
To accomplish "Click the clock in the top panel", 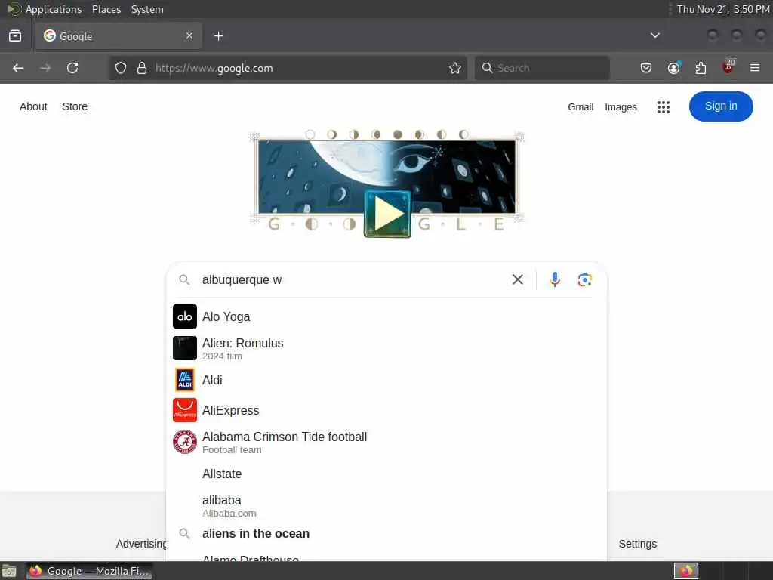I will point(722,9).
